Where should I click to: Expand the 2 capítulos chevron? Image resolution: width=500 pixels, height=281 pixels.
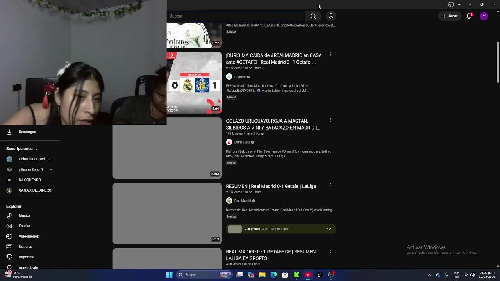pyautogui.click(x=329, y=229)
